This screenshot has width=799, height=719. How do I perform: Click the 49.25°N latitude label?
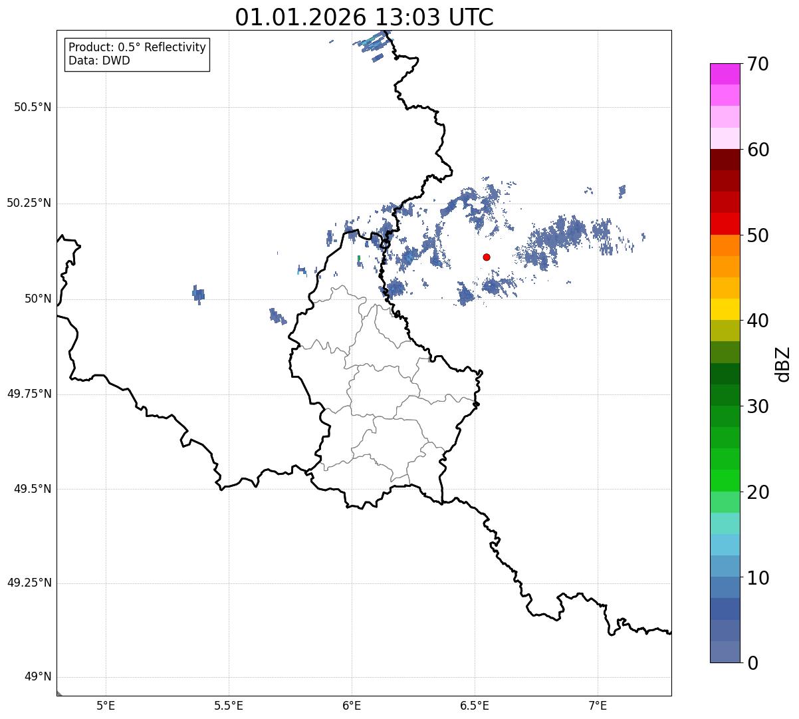[x=29, y=583]
